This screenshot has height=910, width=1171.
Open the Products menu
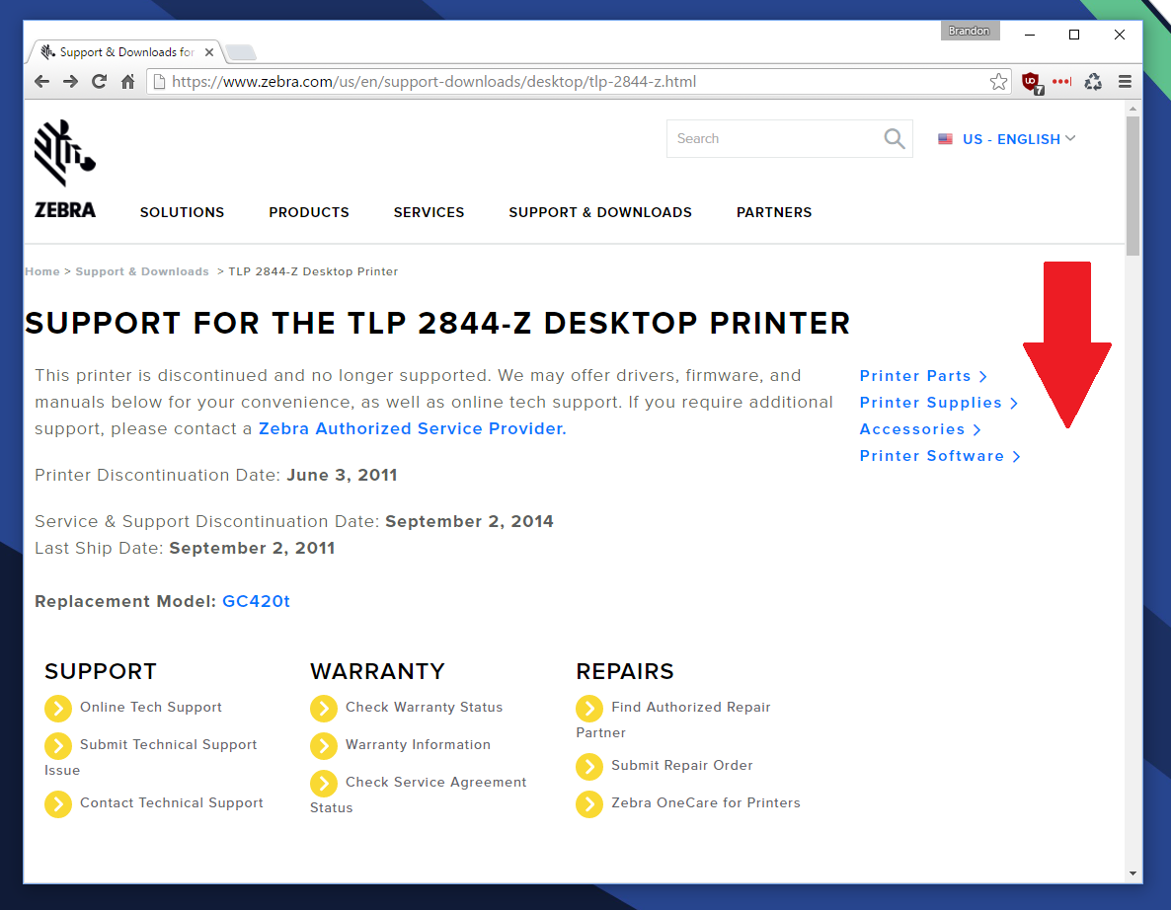coord(309,213)
